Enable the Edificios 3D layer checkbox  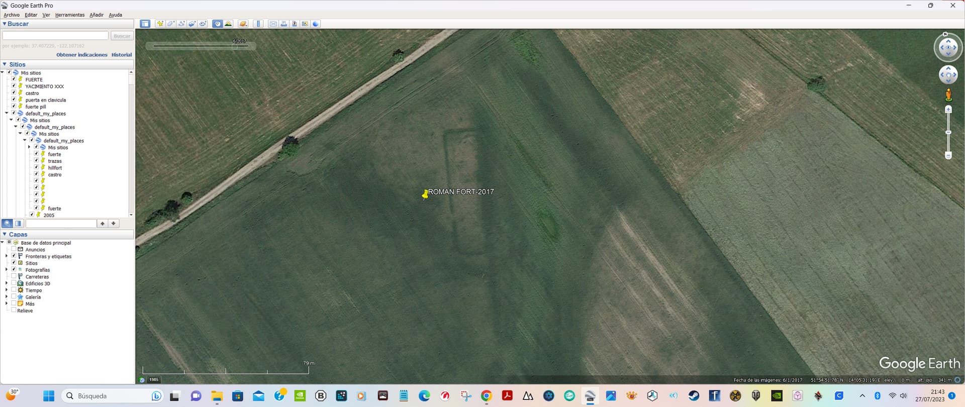pos(14,283)
